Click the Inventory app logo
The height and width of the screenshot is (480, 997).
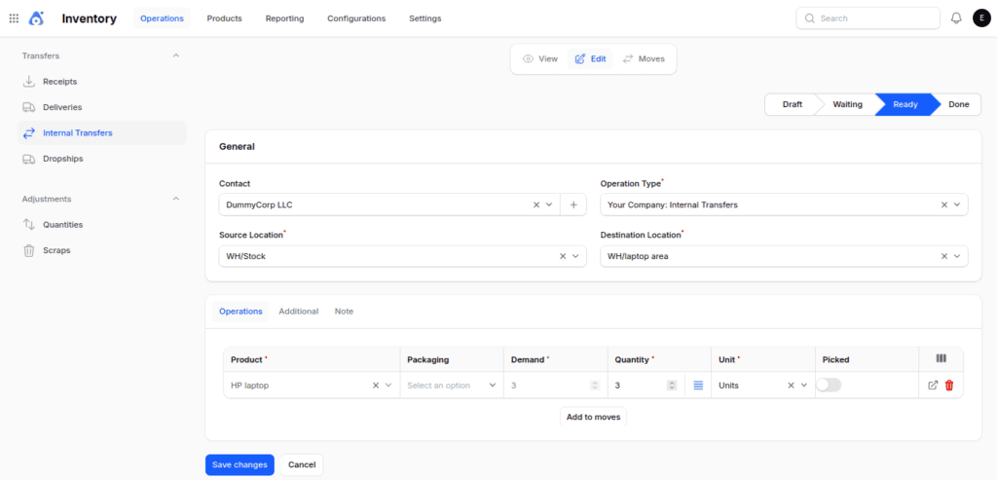coord(36,18)
